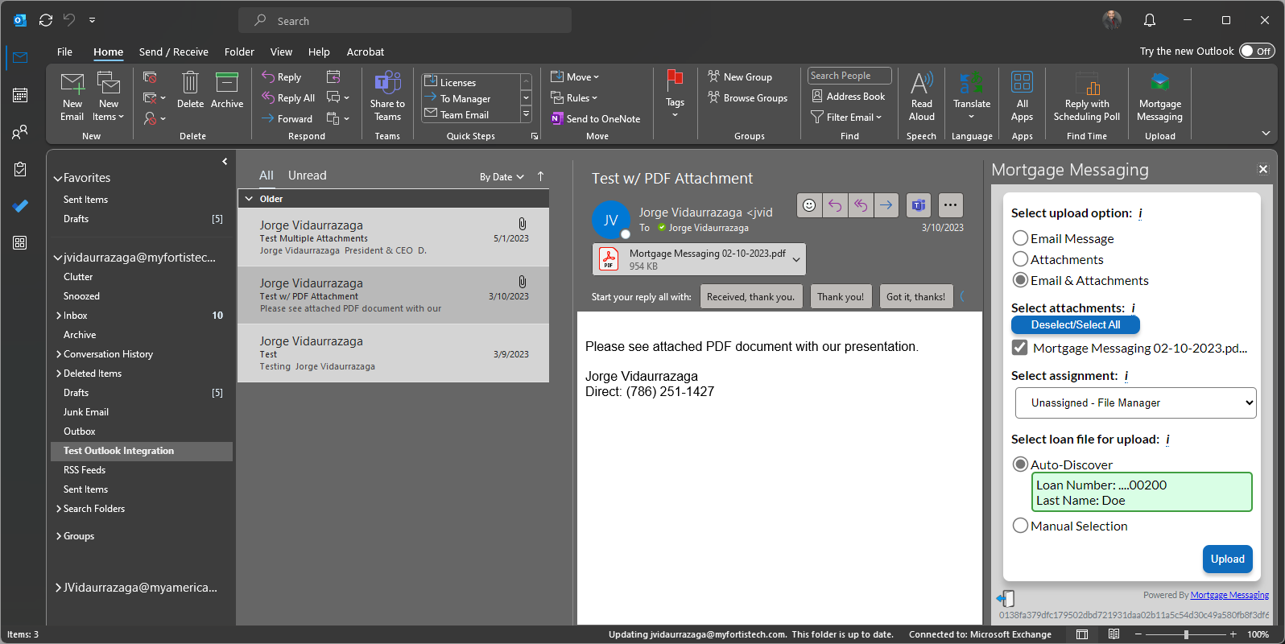
Task: Click the notification bell icon
Action: pos(1150,20)
